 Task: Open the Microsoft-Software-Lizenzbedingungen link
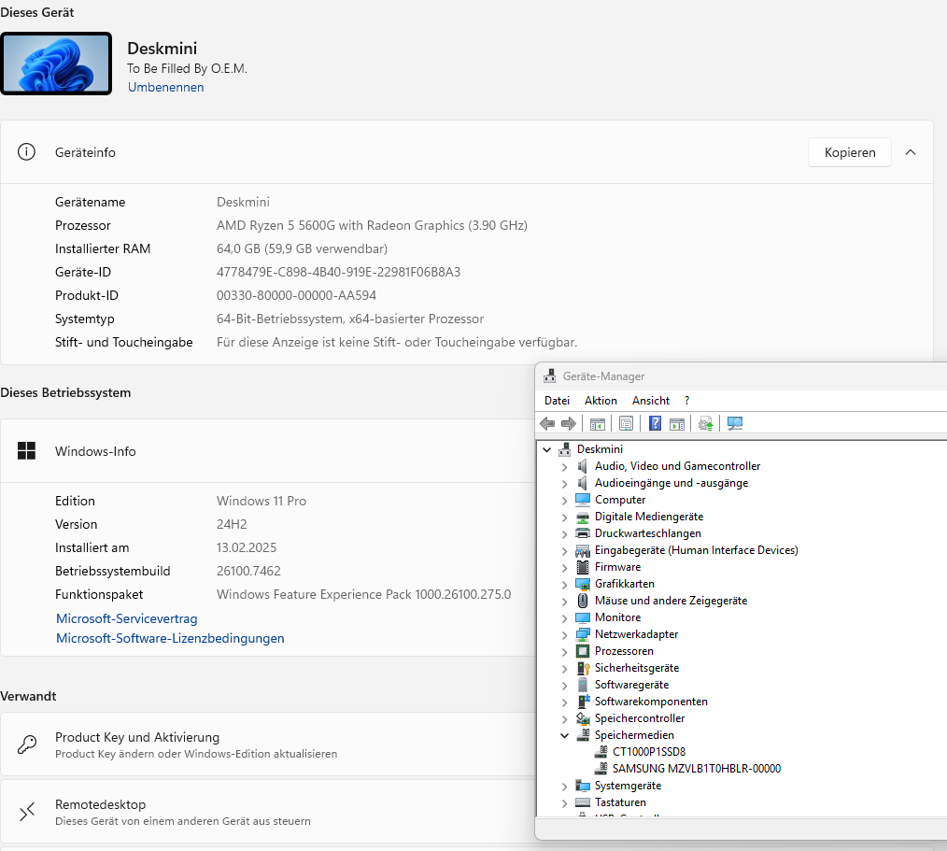(170, 638)
